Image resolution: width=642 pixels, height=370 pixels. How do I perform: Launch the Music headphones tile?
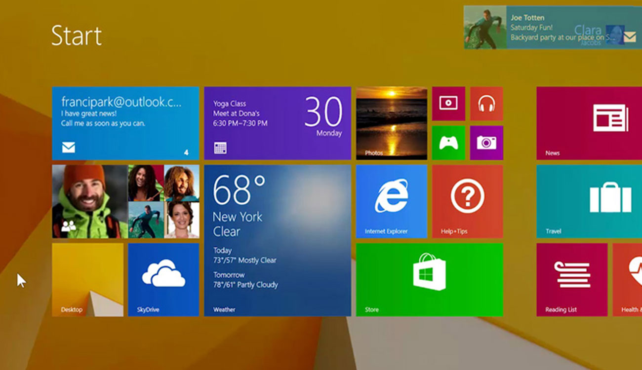486,104
